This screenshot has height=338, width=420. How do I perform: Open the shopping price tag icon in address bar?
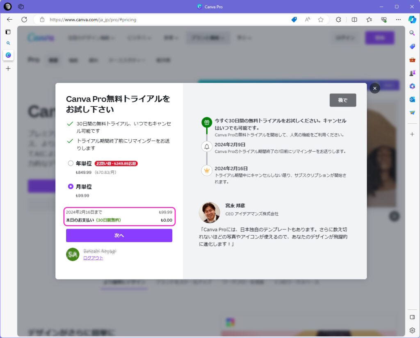point(294,20)
